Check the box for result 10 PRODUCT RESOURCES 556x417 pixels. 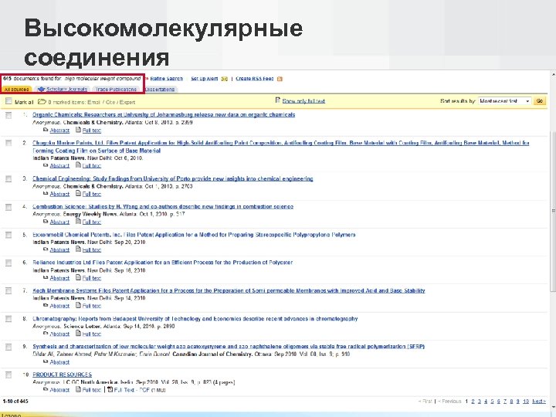[8, 375]
